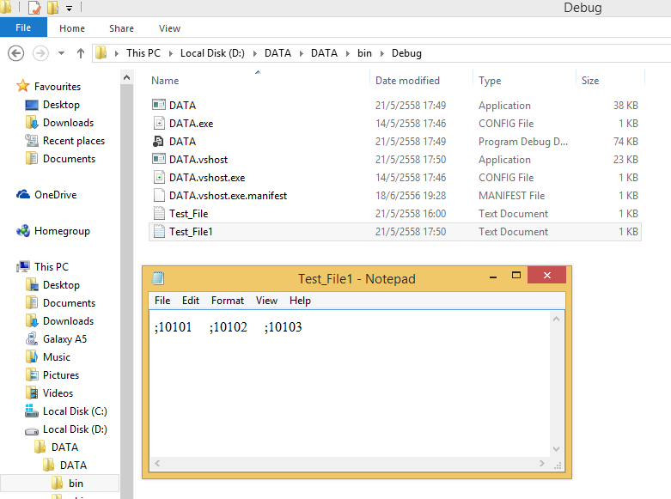Image resolution: width=671 pixels, height=499 pixels.
Task: Sort files by Type column header
Action: pyautogui.click(x=490, y=81)
